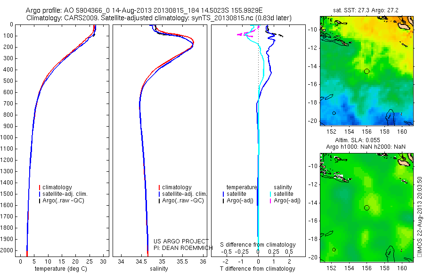Click magenta Argo(-adj) salinity legend entry
The width and height of the screenshot is (424, 273).
point(285,201)
